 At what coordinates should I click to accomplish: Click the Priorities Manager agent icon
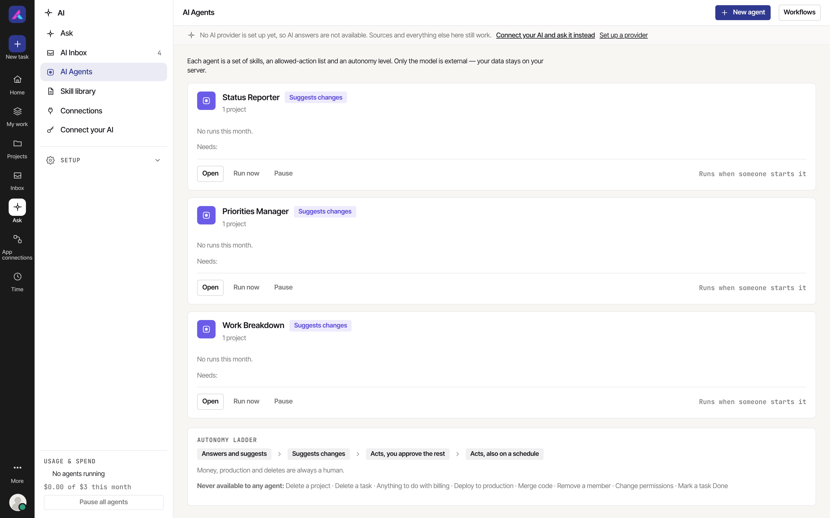pyautogui.click(x=206, y=215)
